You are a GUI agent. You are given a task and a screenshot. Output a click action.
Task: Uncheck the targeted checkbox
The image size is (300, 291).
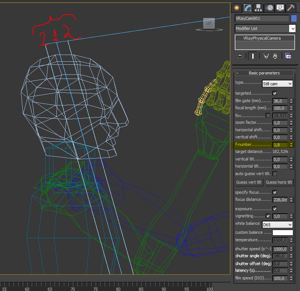coord(275,93)
